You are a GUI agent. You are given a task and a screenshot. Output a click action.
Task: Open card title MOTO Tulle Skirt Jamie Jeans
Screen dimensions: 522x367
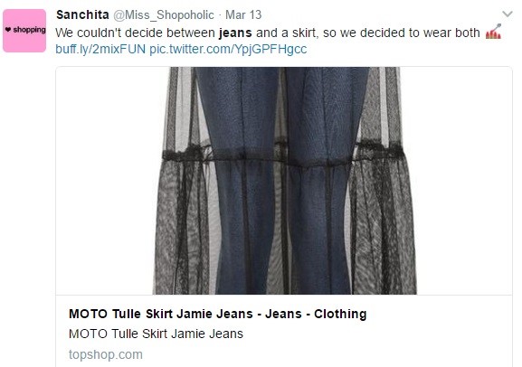point(217,314)
